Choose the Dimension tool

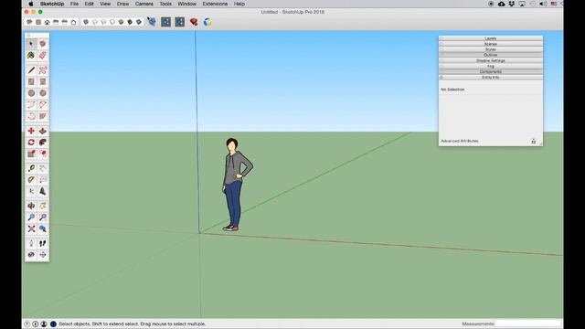pyautogui.click(x=43, y=168)
